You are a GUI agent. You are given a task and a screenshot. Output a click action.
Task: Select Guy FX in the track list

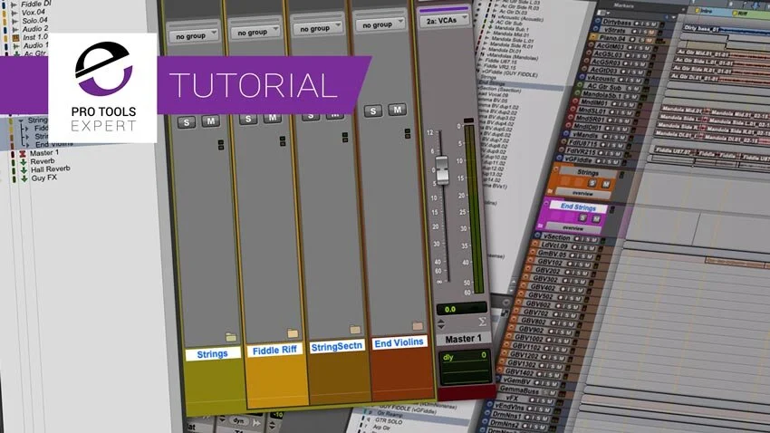pyautogui.click(x=44, y=178)
